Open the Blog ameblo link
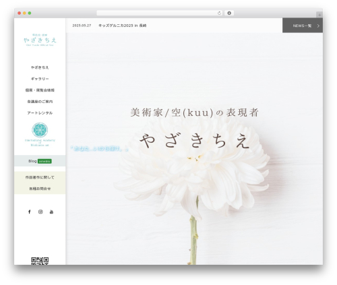 tap(40, 161)
